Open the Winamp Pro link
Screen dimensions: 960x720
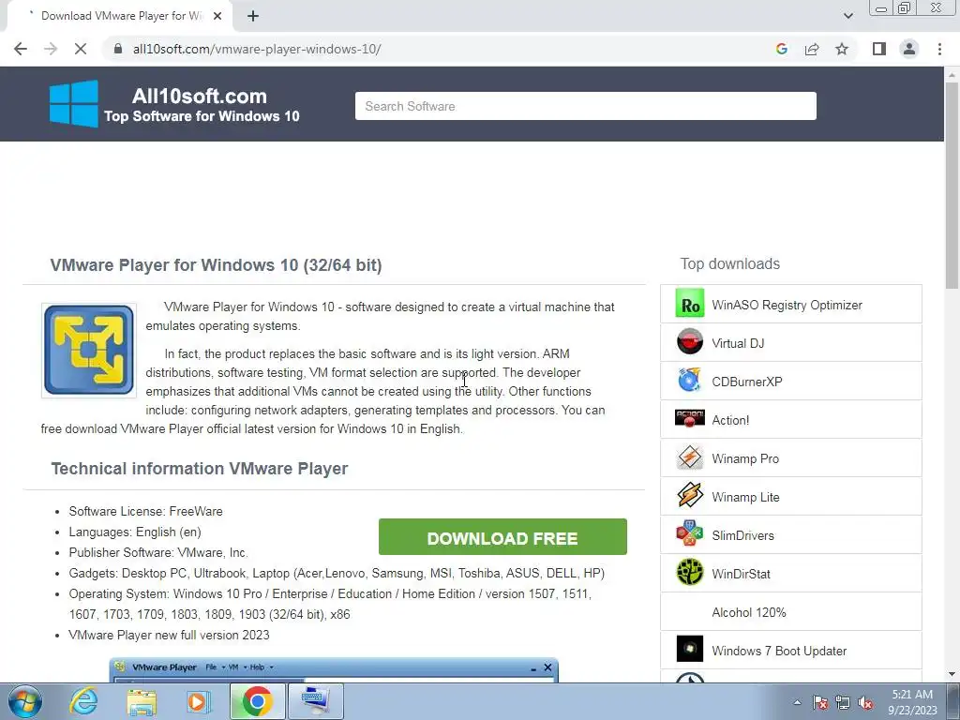[x=745, y=458]
